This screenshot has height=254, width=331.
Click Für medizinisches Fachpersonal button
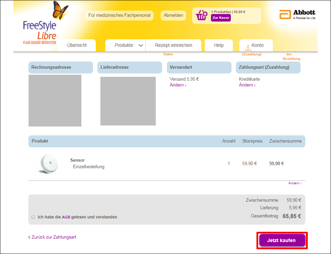pyautogui.click(x=119, y=15)
